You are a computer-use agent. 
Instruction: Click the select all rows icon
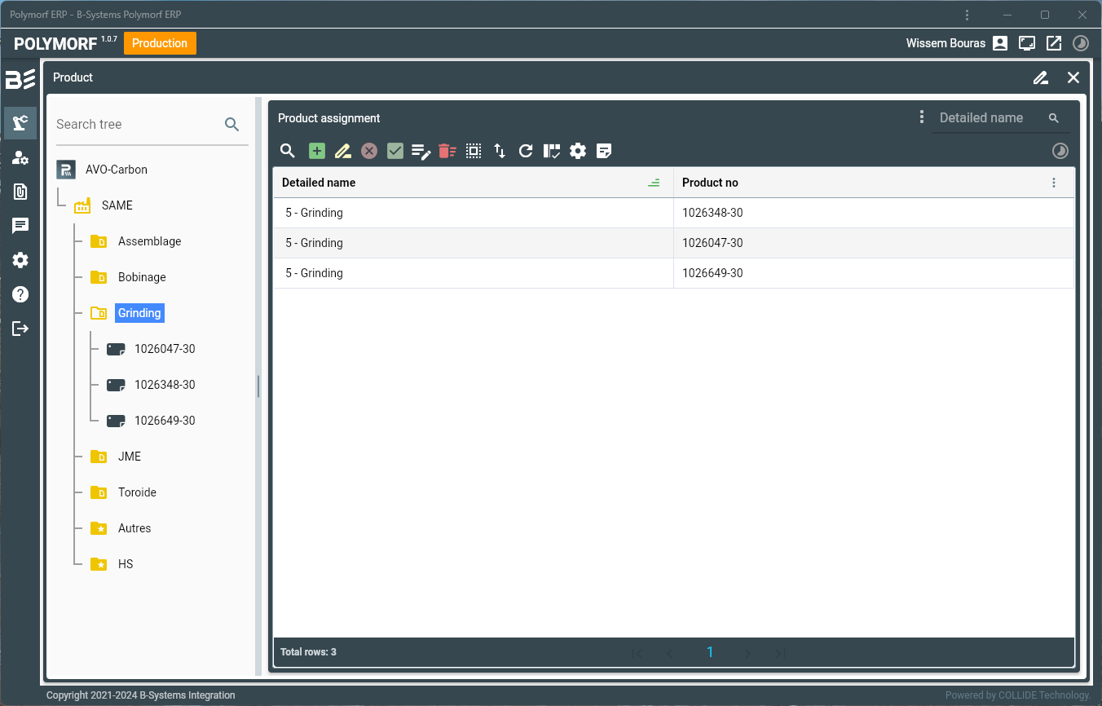474,151
